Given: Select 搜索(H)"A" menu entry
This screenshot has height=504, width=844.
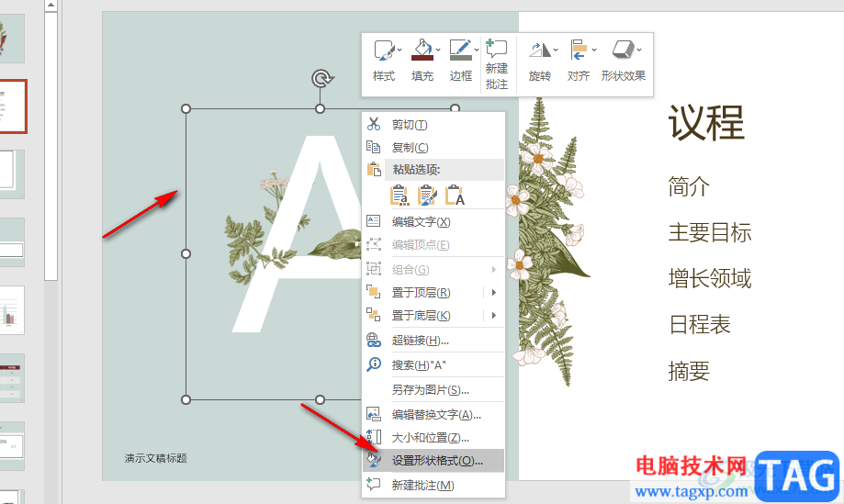Looking at the screenshot, I should [433, 365].
